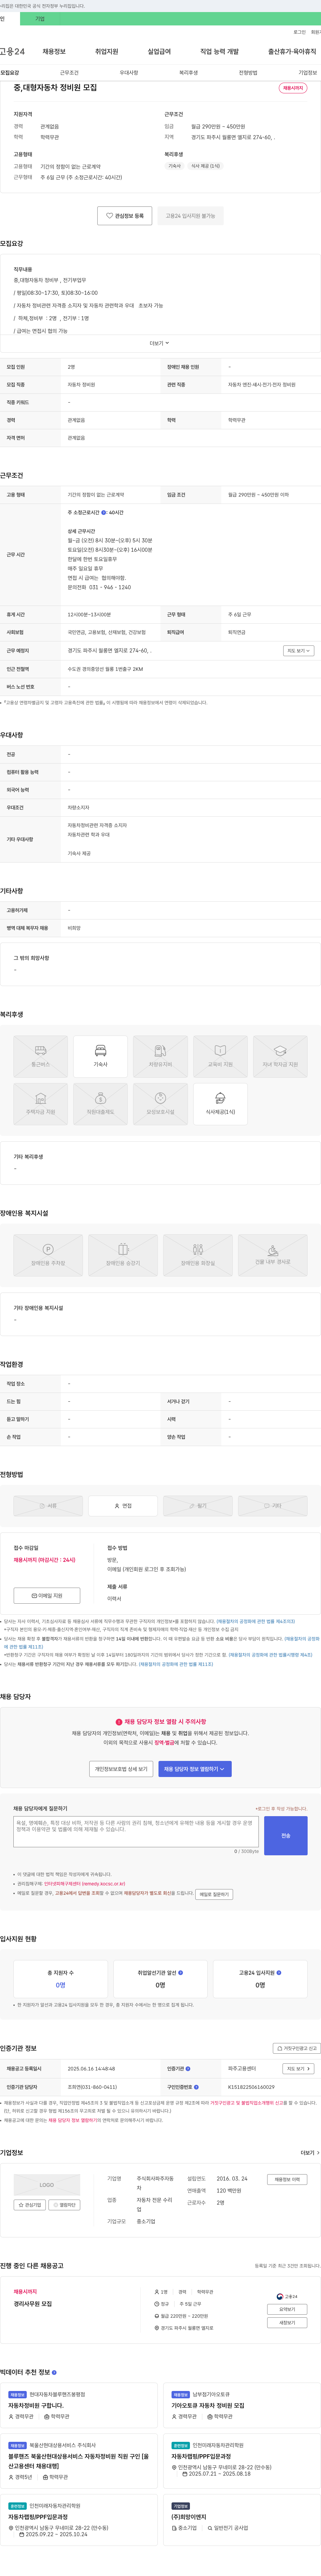Click the 필기 screening method tile
The width and height of the screenshot is (321, 2576).
point(198,1506)
